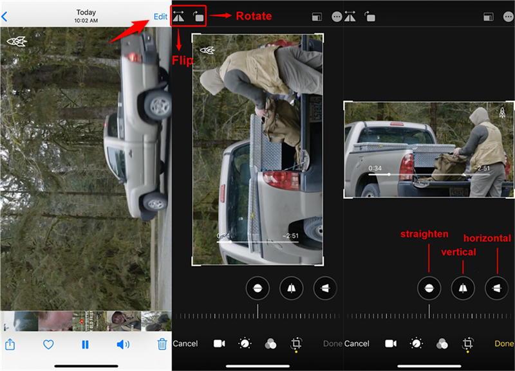Screen dimensions: 515x371
Task: Click the angle ruler slider in the middle screen
Action: 257,316
